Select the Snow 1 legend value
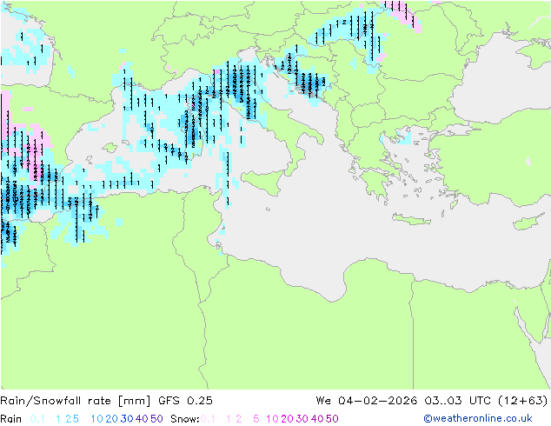 pos(229,419)
